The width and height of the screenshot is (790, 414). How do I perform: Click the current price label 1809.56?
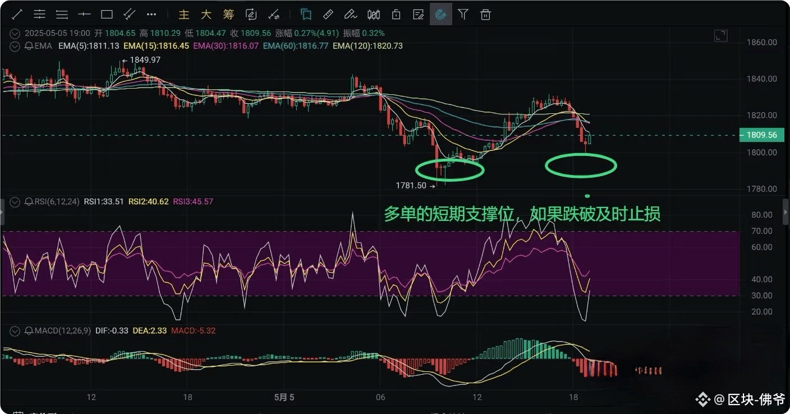click(761, 135)
